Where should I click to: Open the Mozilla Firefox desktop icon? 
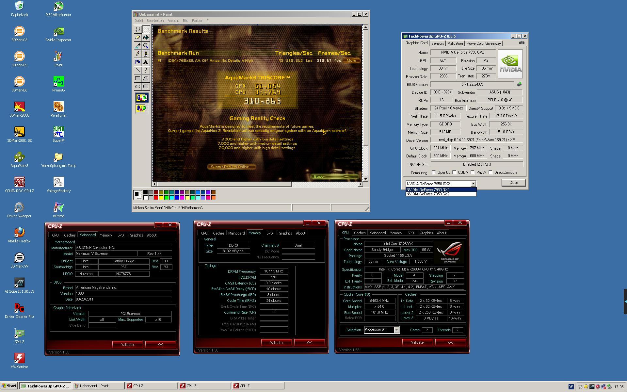[x=19, y=235]
